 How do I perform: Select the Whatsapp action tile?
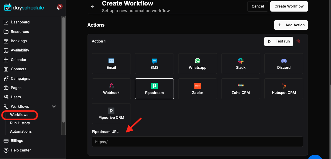pyautogui.click(x=198, y=64)
